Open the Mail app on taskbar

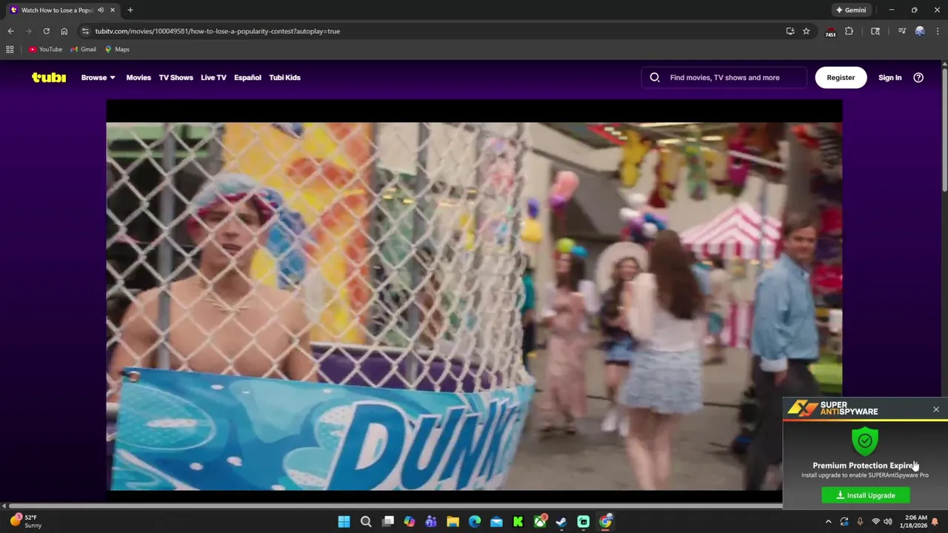tap(496, 521)
